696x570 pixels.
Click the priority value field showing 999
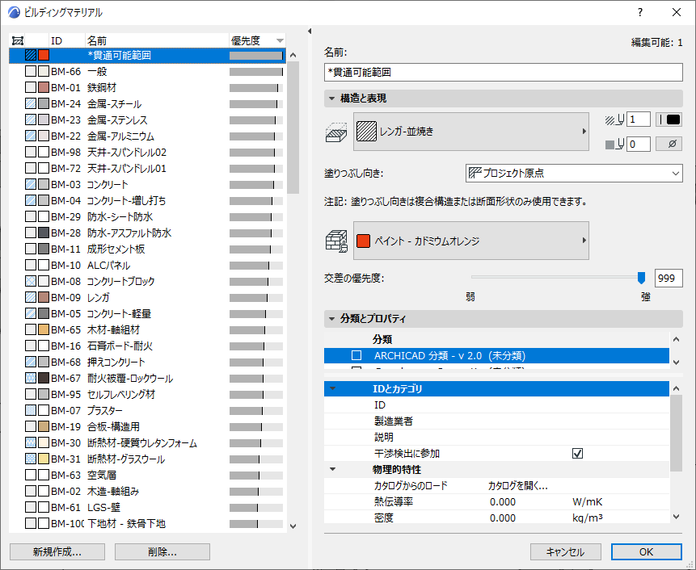coord(669,279)
